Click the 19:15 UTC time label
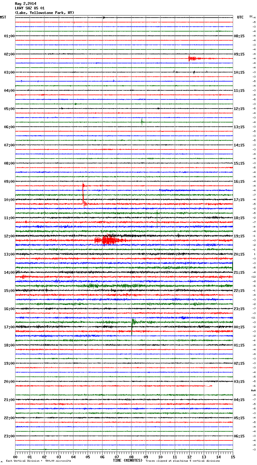 coord(239,236)
